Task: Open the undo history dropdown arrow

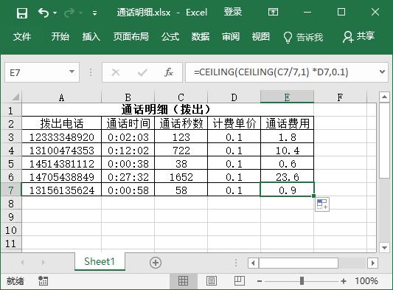Action: click(x=55, y=13)
